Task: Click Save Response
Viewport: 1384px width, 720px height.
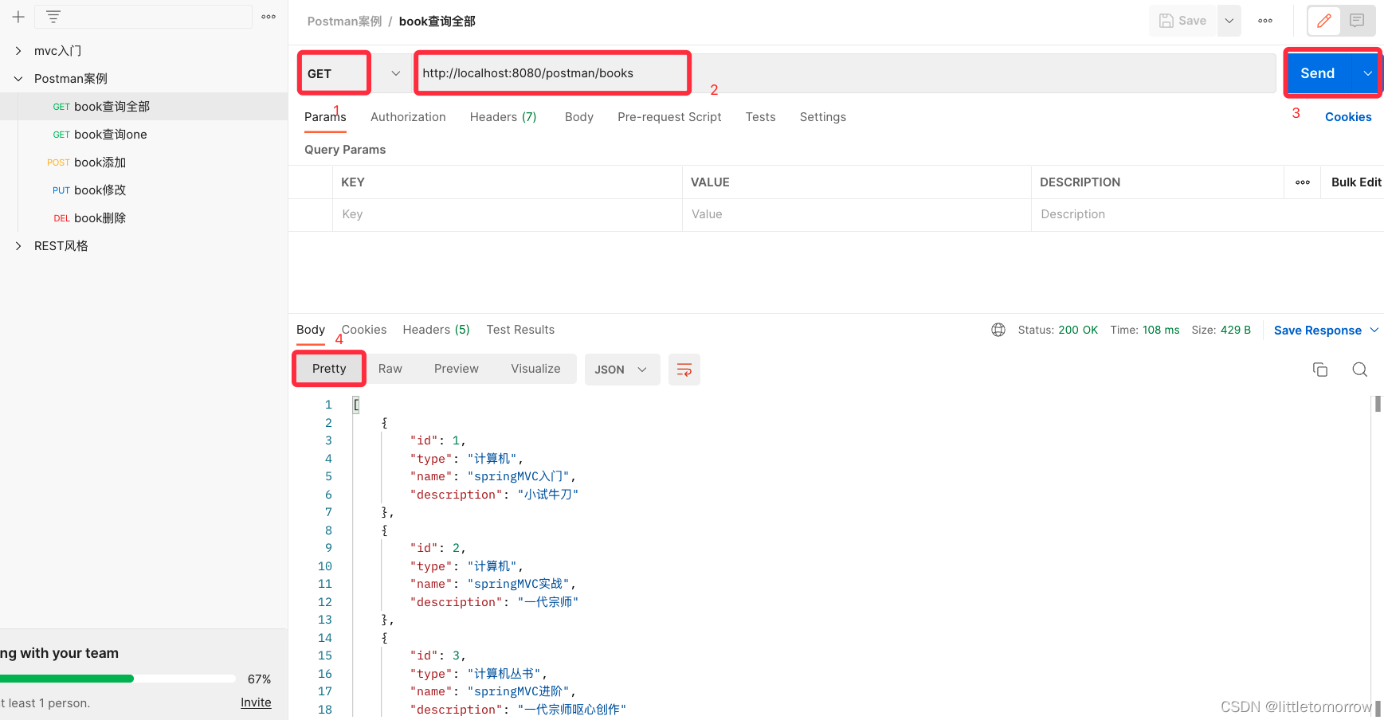Action: pos(1318,331)
